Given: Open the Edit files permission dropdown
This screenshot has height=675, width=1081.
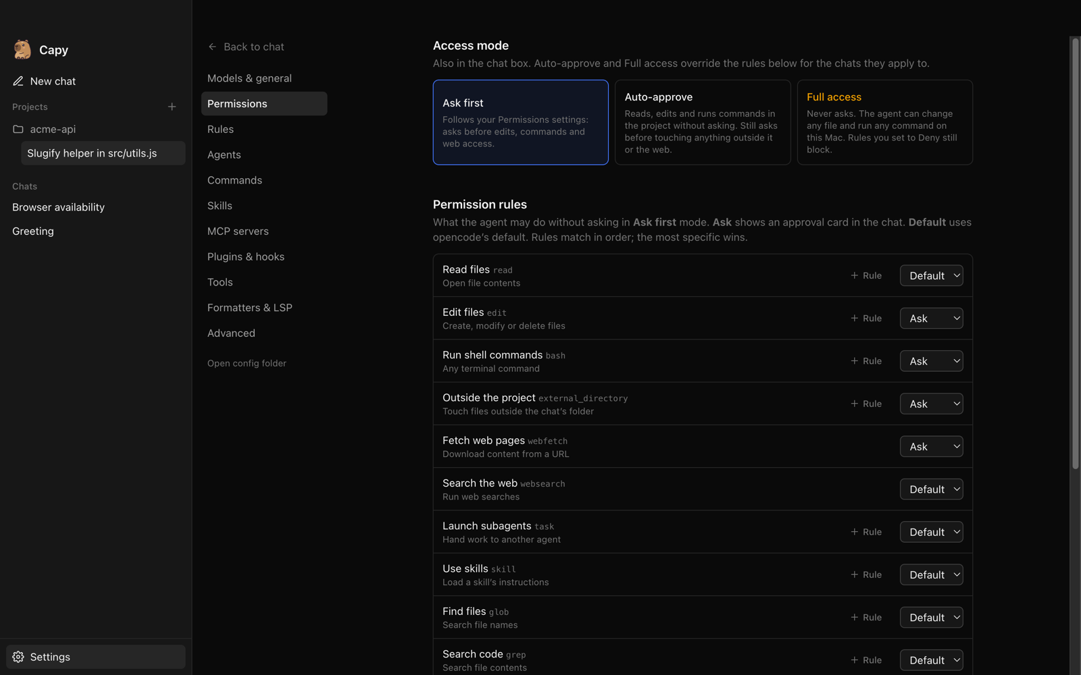Looking at the screenshot, I should (931, 318).
